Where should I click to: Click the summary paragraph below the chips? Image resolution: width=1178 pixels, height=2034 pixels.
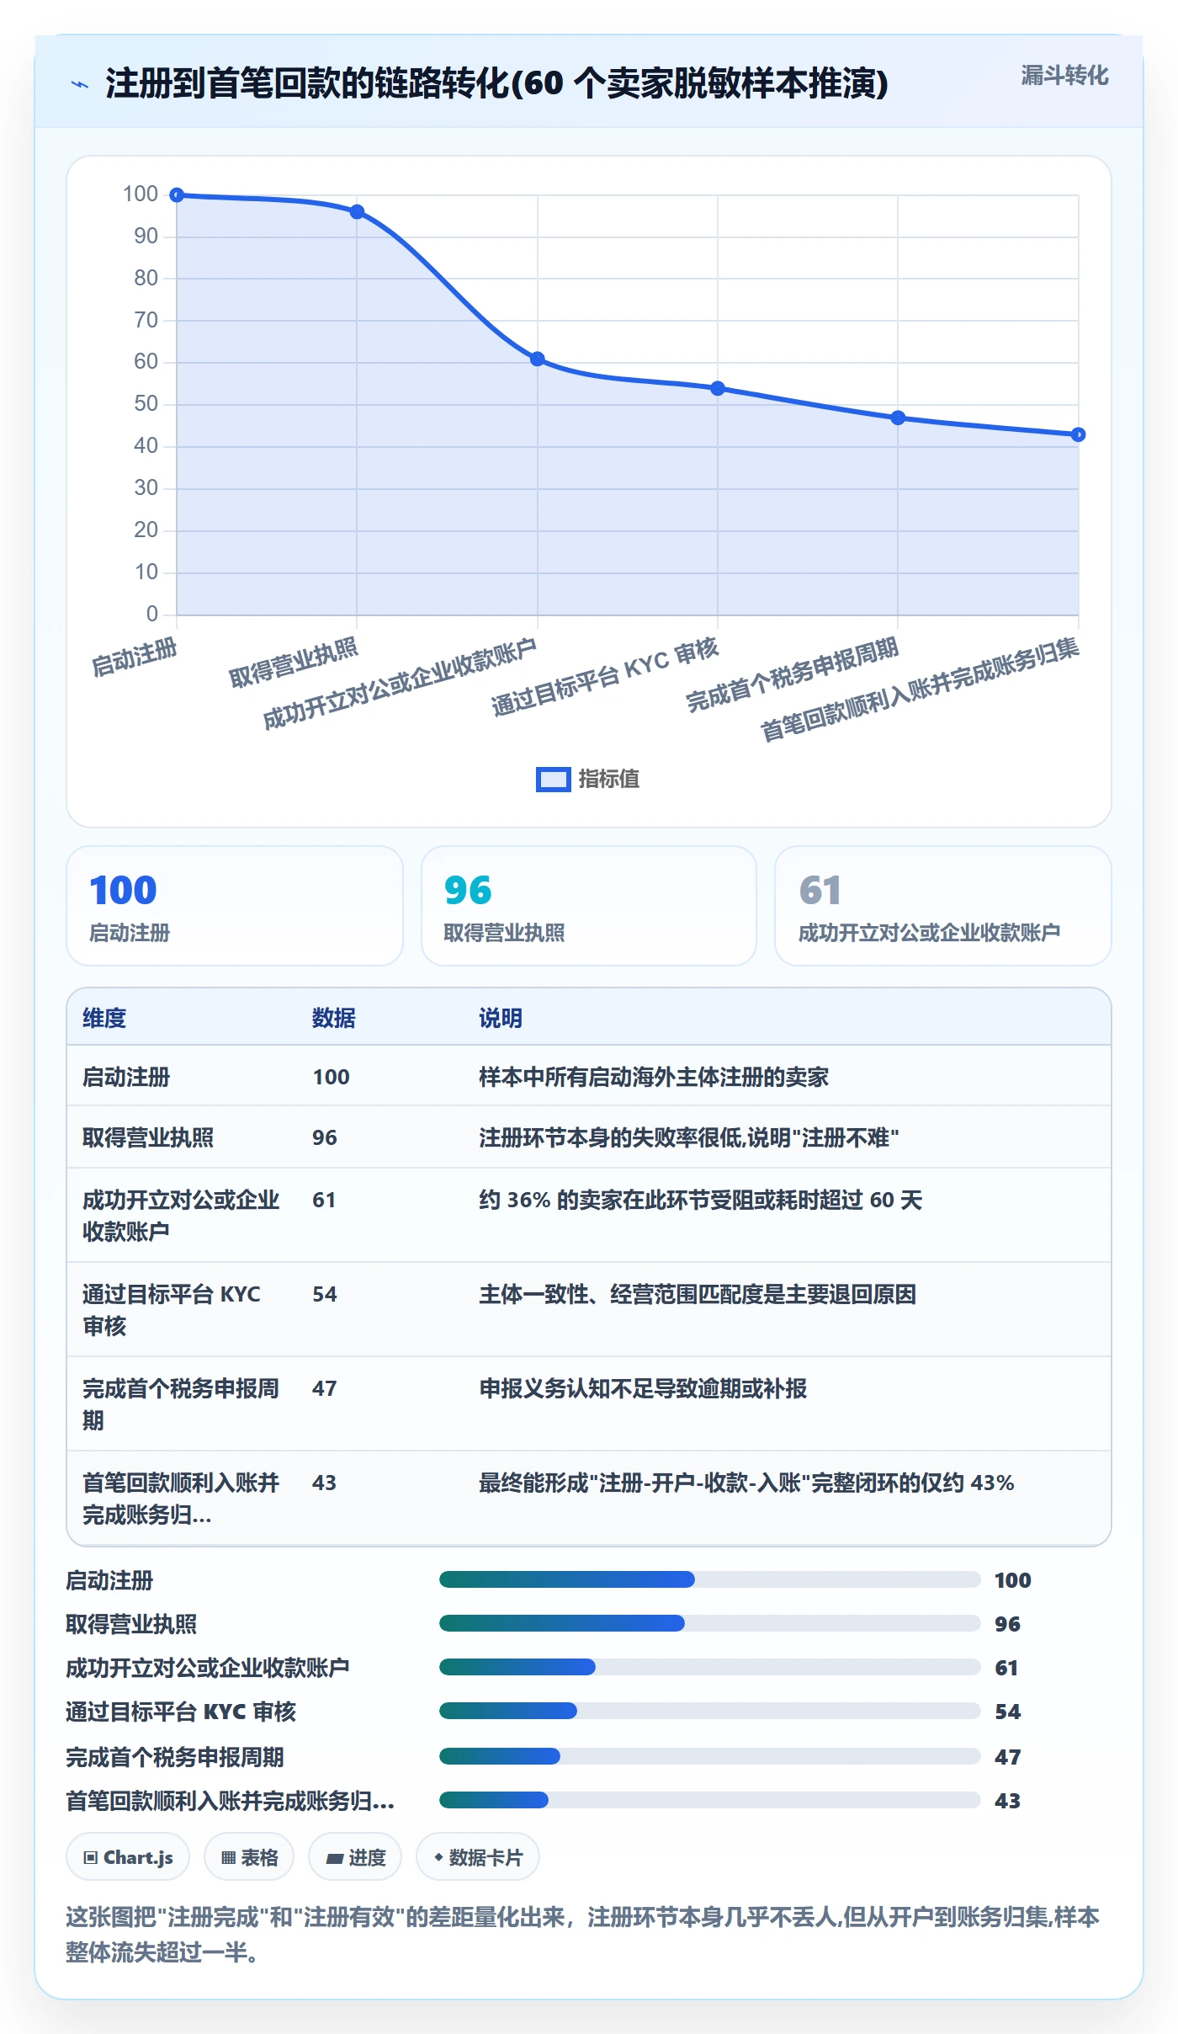582,1934
